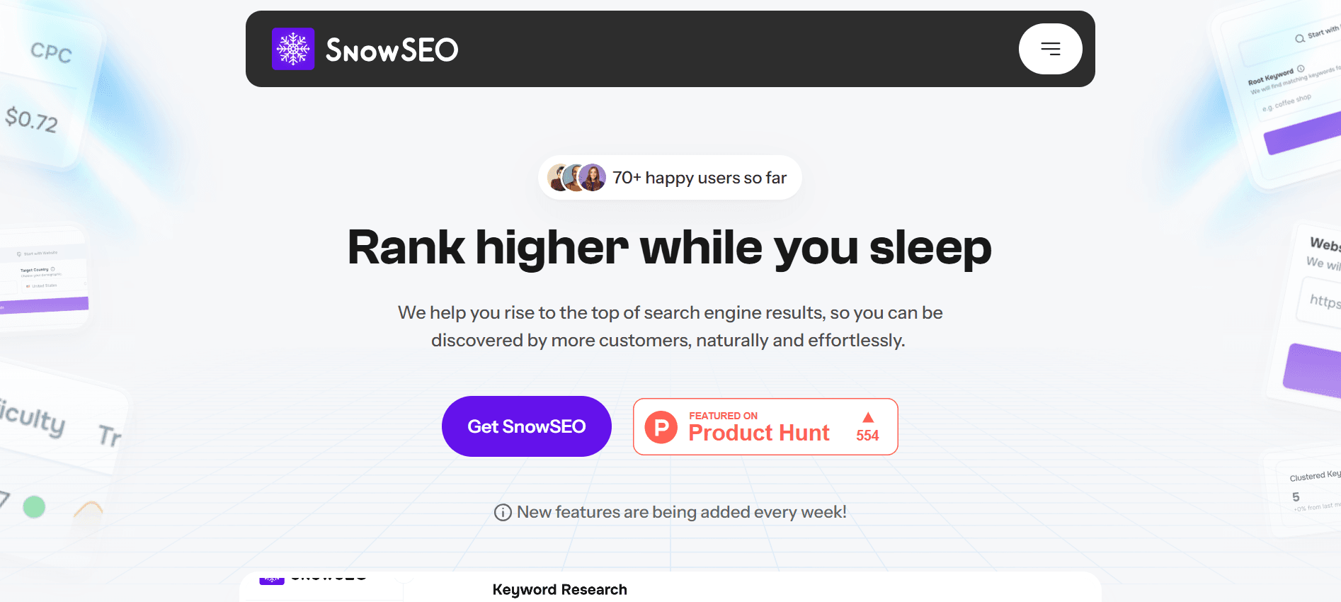
Task: Click the upvote arrow on the Product Hunt badge
Action: (867, 417)
